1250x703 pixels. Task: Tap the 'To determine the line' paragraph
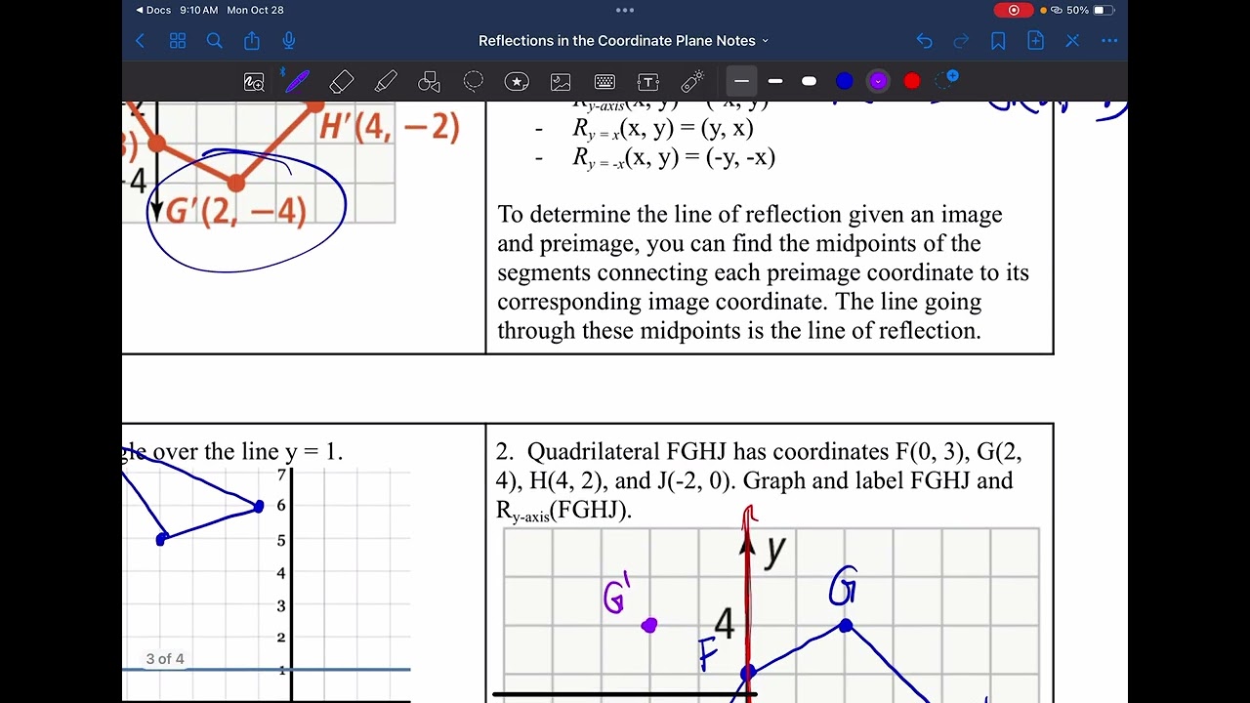(x=763, y=272)
